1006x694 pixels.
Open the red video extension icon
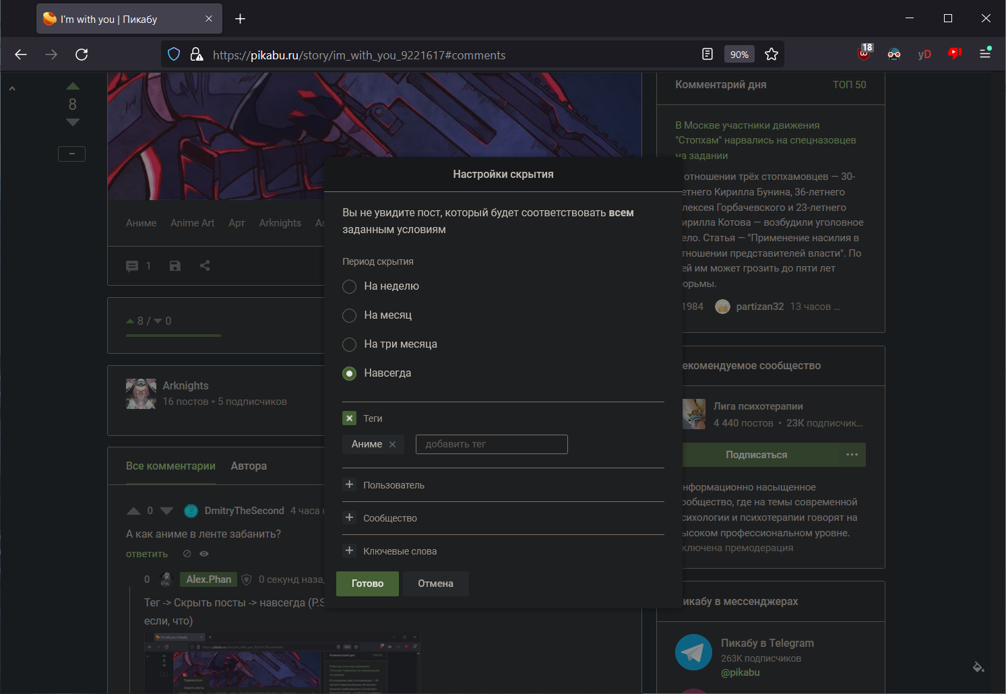coord(955,53)
